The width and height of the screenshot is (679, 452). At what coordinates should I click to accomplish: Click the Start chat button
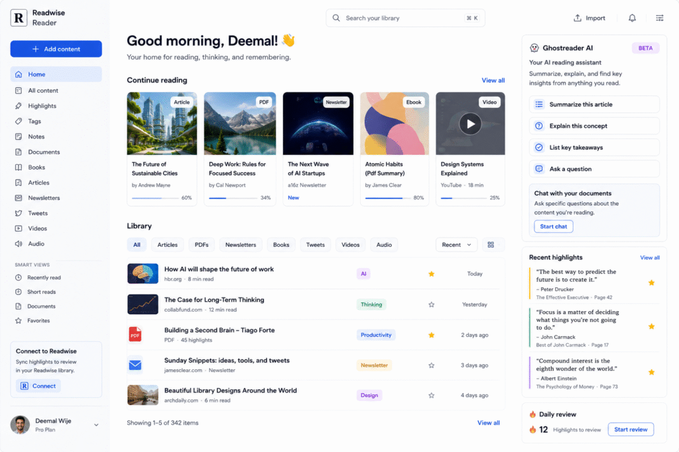tap(554, 226)
